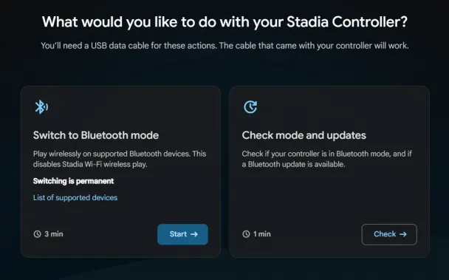The image size is (449, 280).
Task: Select the Switch to Bluetooth mode heading
Action: click(x=96, y=135)
